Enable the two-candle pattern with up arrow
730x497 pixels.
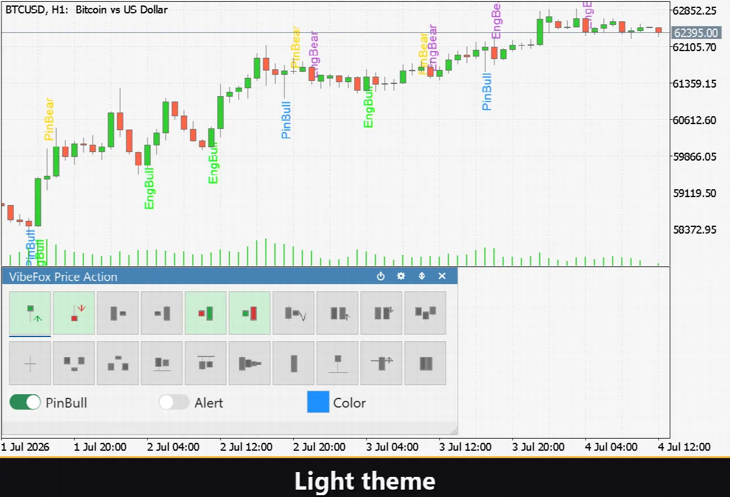(337, 313)
